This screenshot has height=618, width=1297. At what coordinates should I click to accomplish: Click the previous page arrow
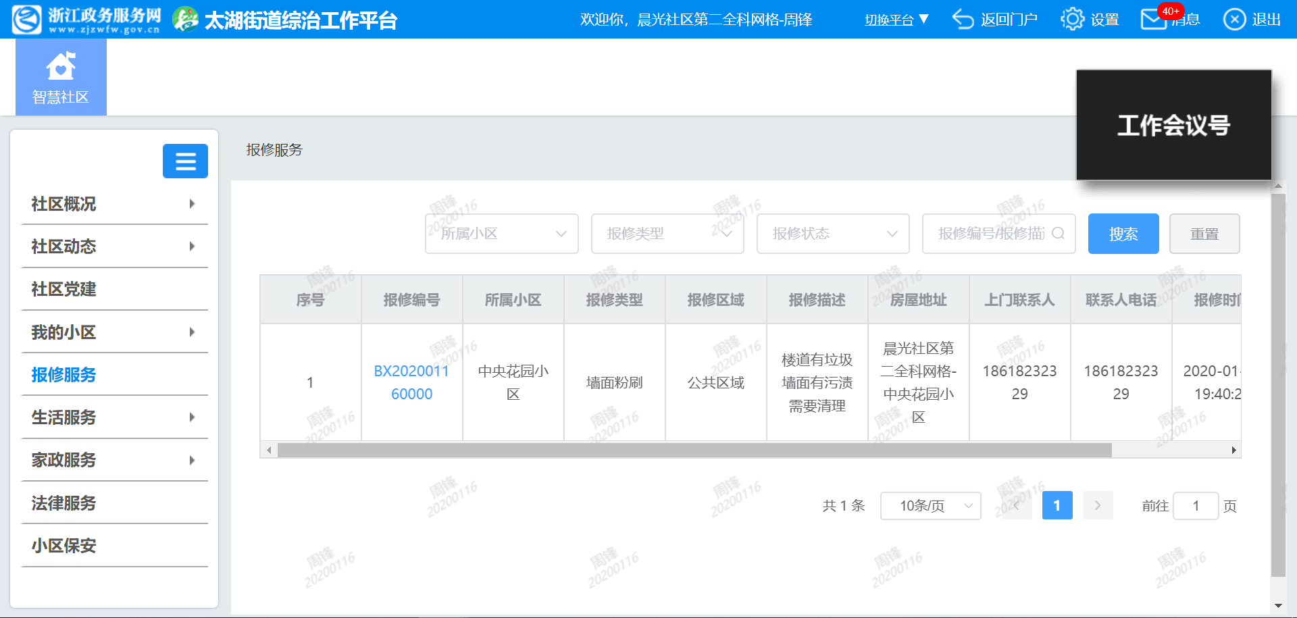coord(1017,505)
